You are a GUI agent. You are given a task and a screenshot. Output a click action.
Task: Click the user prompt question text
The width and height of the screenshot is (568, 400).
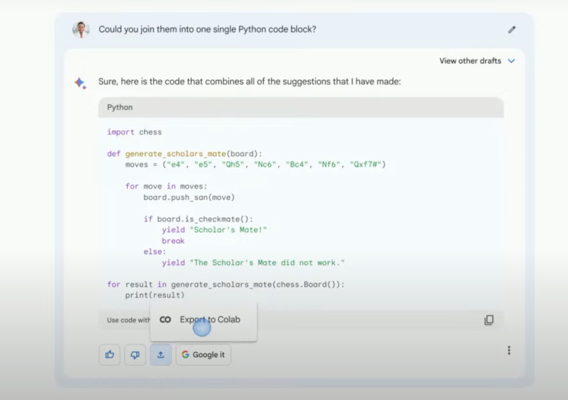pyautogui.click(x=207, y=29)
